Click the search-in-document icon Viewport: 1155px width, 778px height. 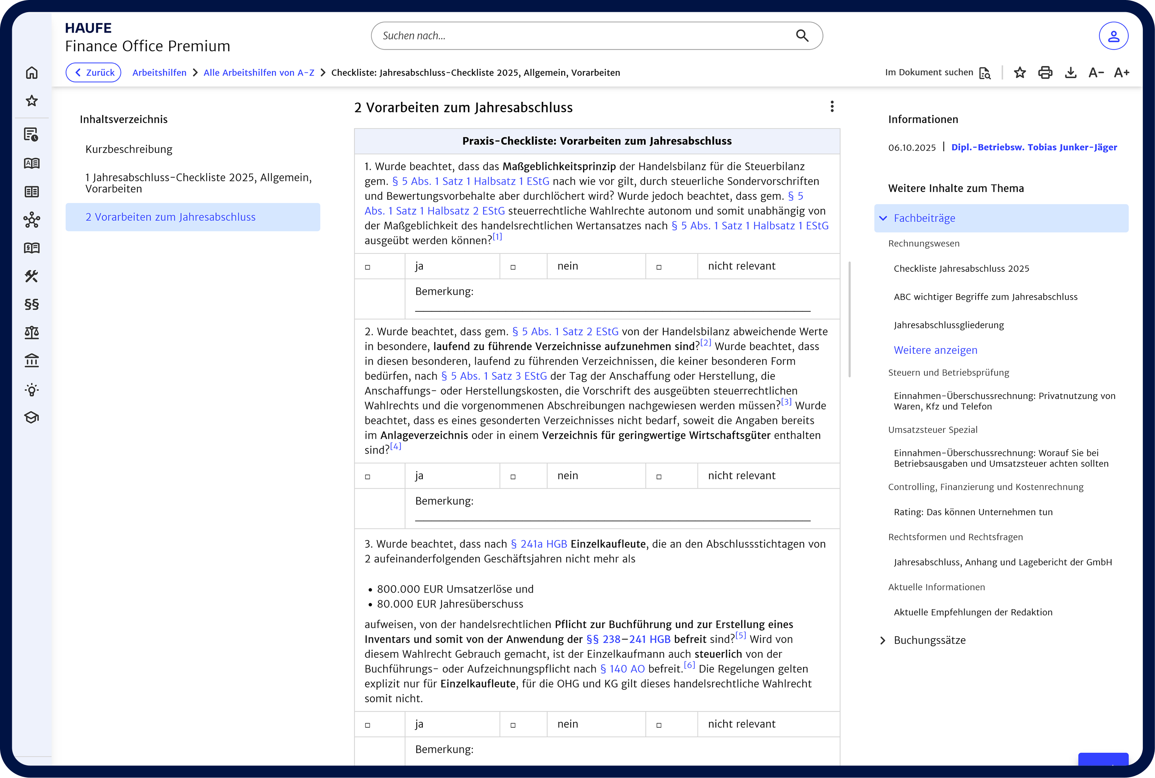click(985, 73)
